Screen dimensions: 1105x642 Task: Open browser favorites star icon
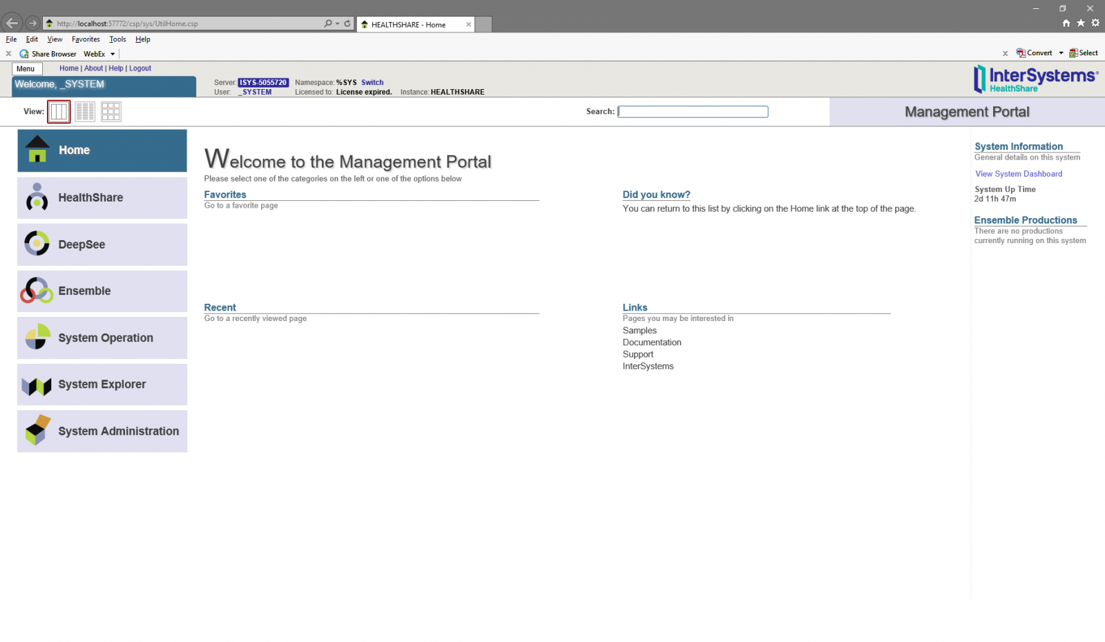click(1081, 23)
